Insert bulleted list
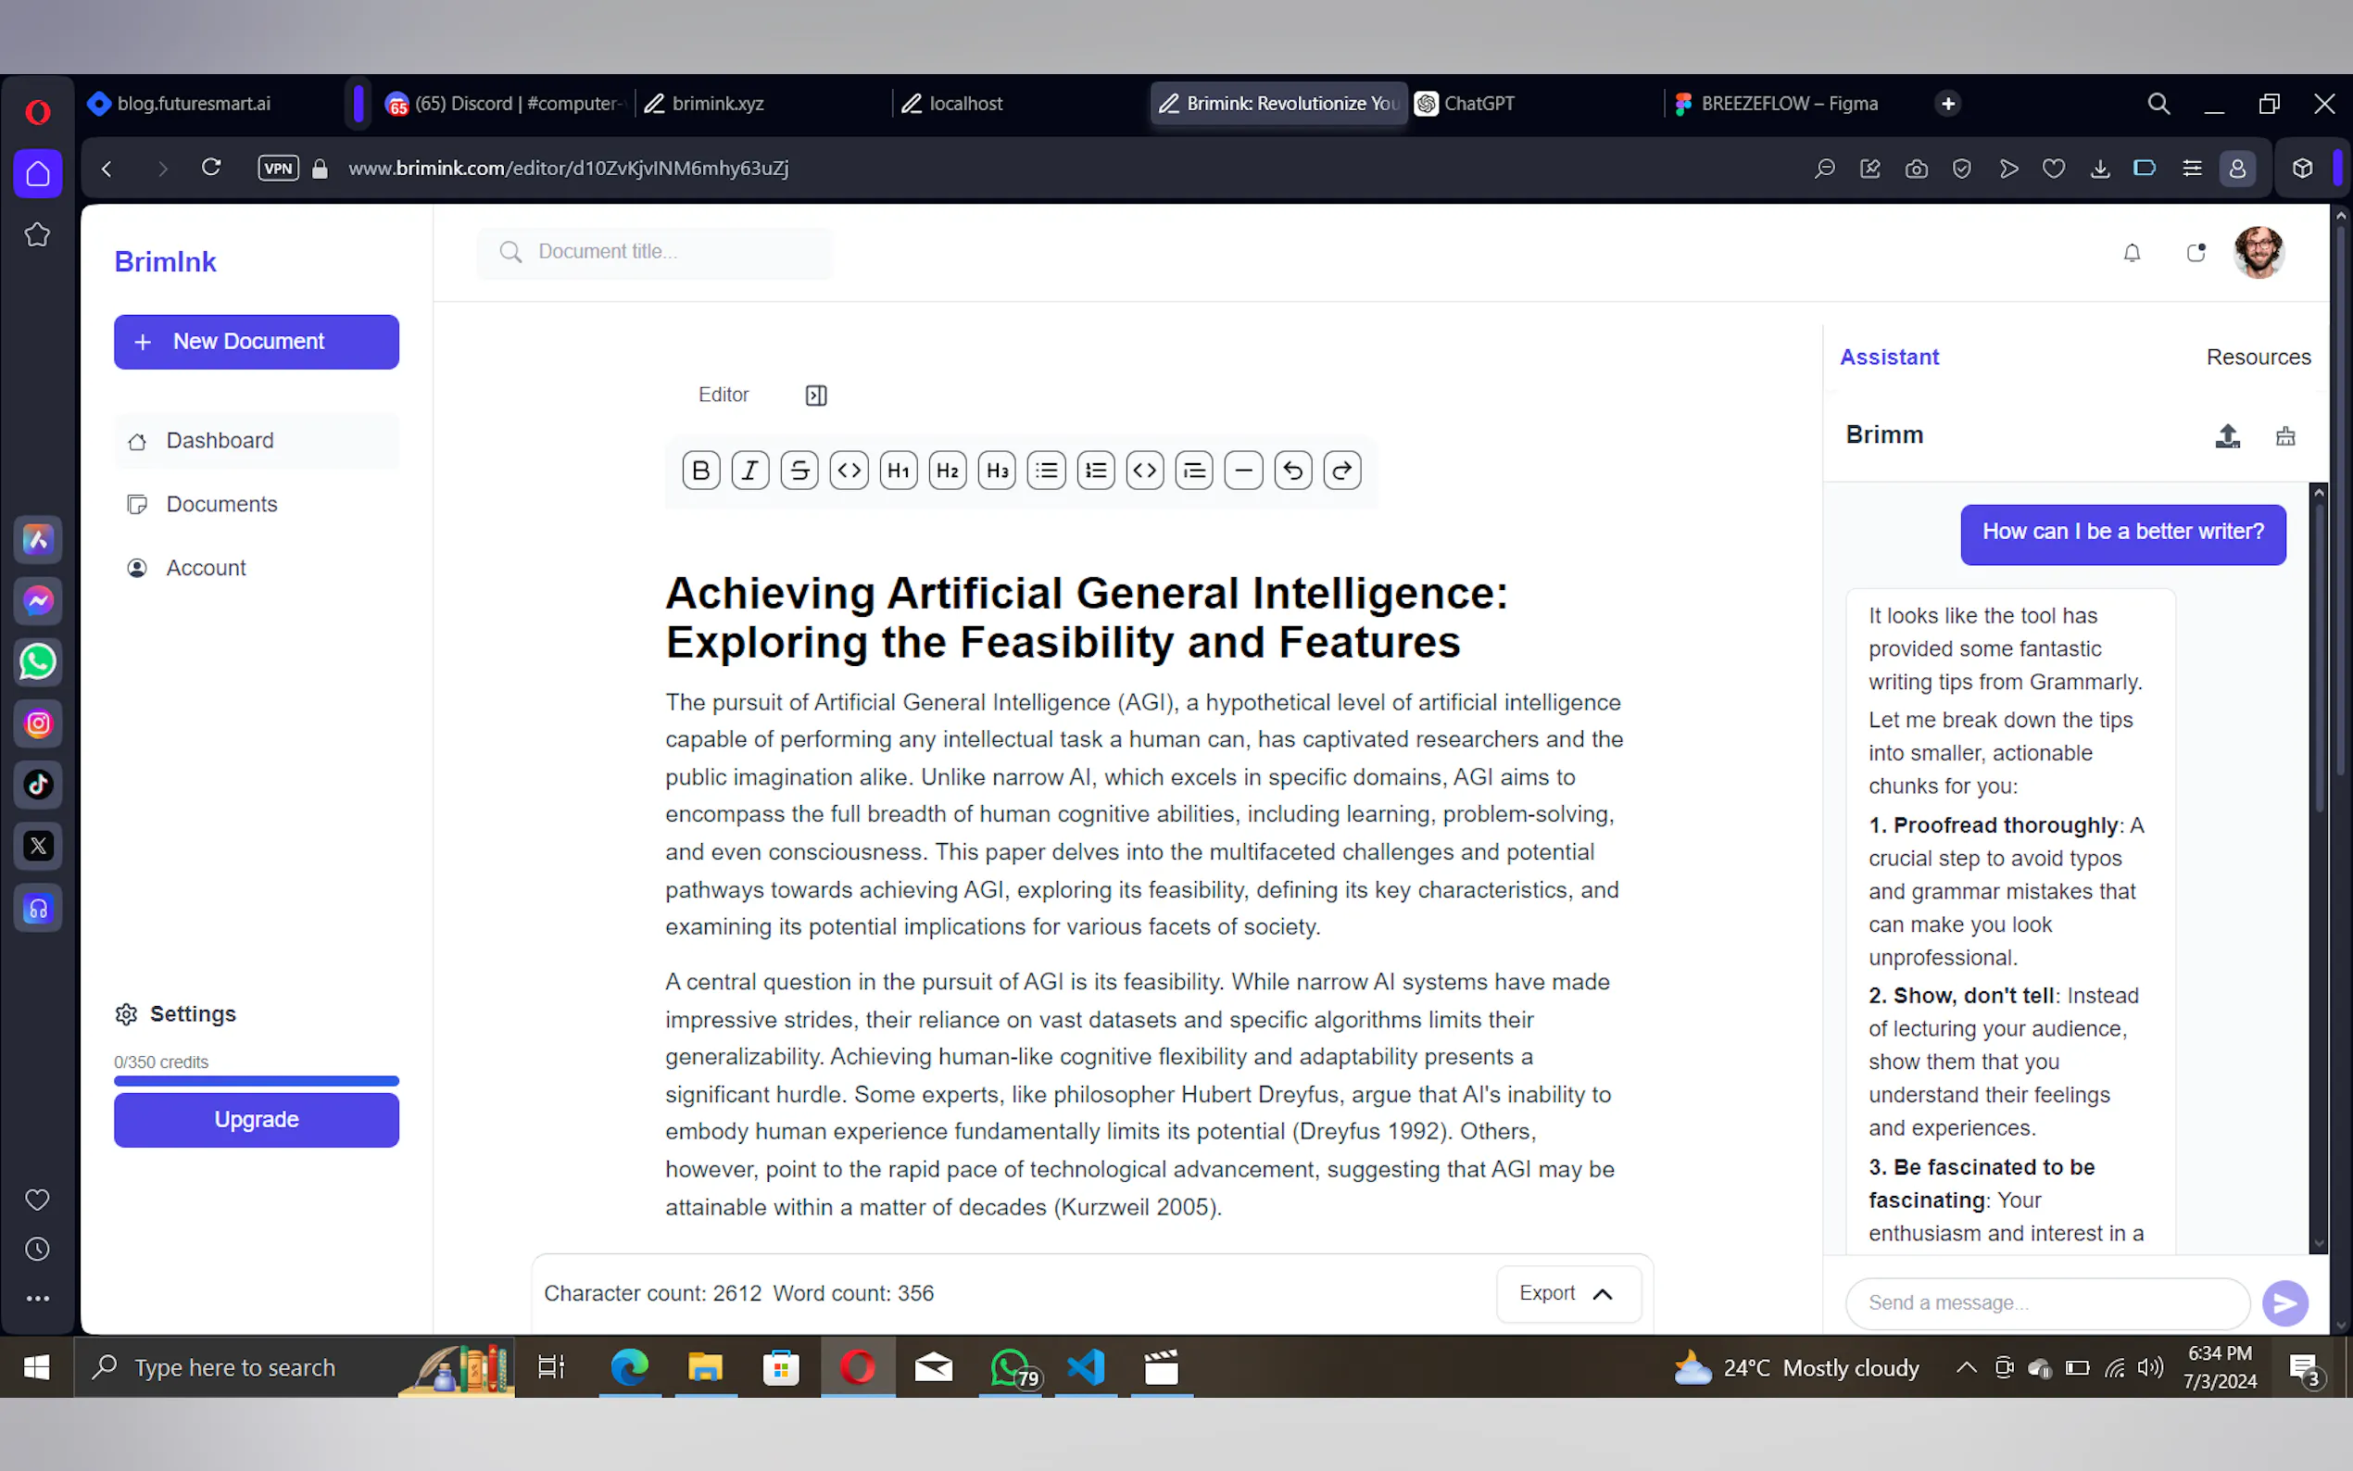The image size is (2353, 1471). (x=1047, y=471)
